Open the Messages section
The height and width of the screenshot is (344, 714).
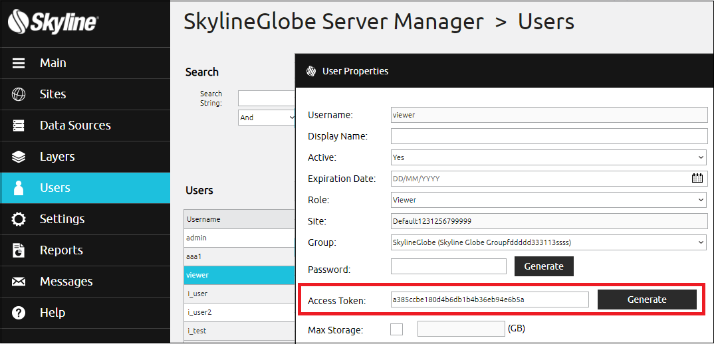coord(85,282)
